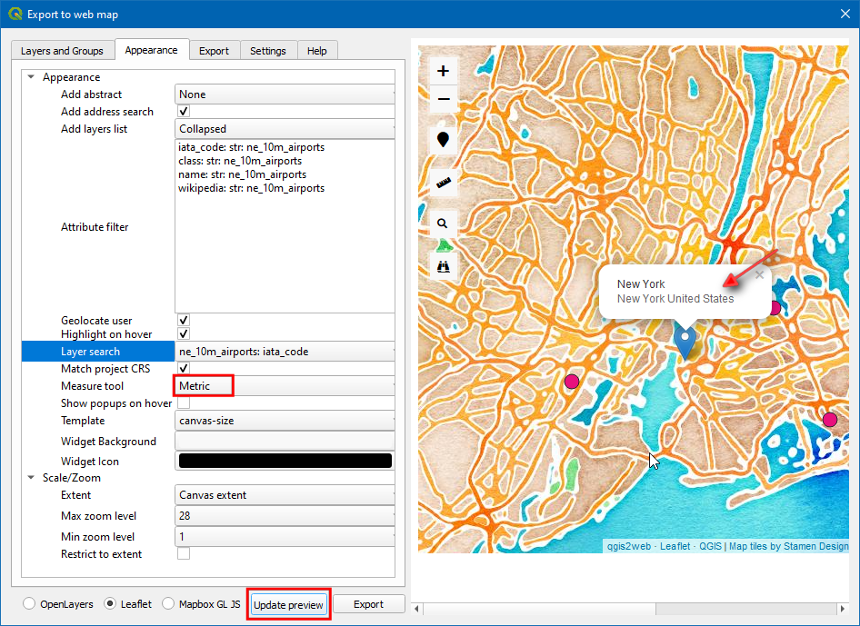Switch to the Layers and Groups tab
The image size is (860, 626).
pos(62,51)
